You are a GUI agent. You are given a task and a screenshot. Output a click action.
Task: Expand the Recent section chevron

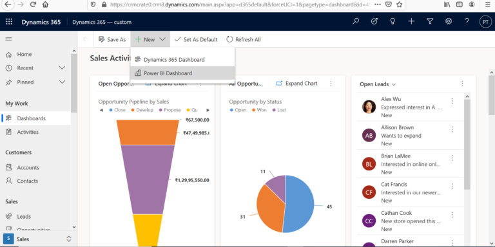click(x=62, y=68)
